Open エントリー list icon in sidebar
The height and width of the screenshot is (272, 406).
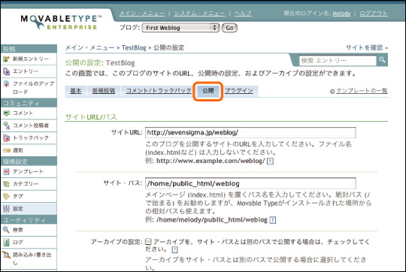pyautogui.click(x=6, y=71)
